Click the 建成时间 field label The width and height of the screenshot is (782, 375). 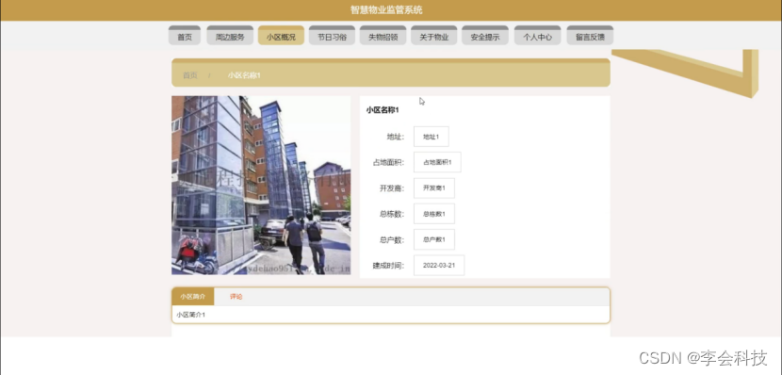point(388,266)
